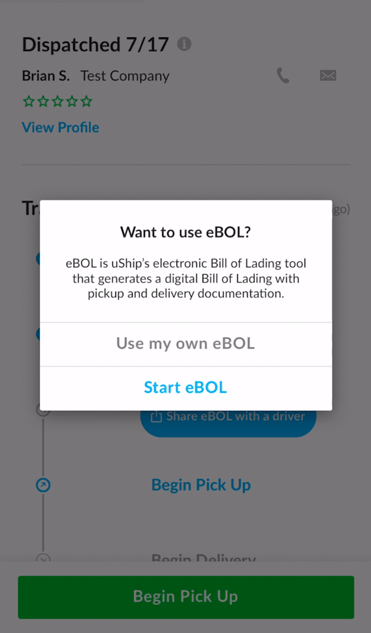The width and height of the screenshot is (371, 633).
Task: Open the info tooltip next to Dispatched 7/17
Action: pyautogui.click(x=185, y=44)
